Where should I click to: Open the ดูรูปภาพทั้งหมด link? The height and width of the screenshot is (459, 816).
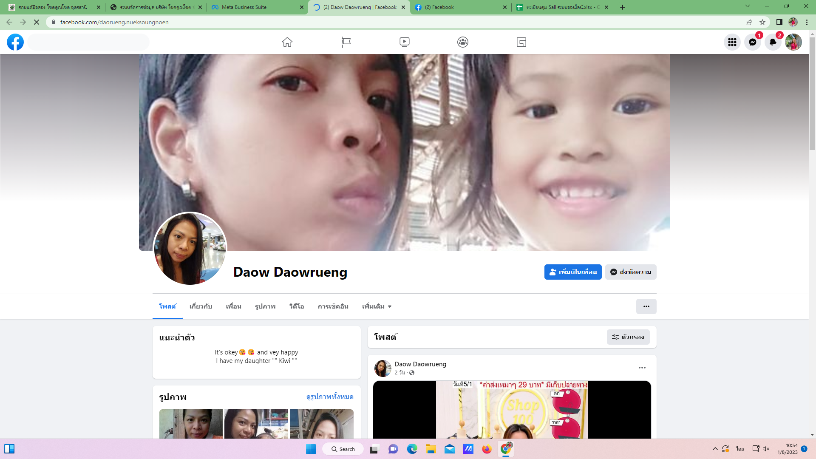pos(329,397)
